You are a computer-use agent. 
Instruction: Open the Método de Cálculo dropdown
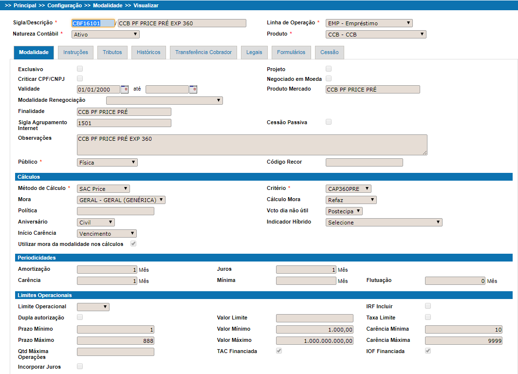(103, 188)
